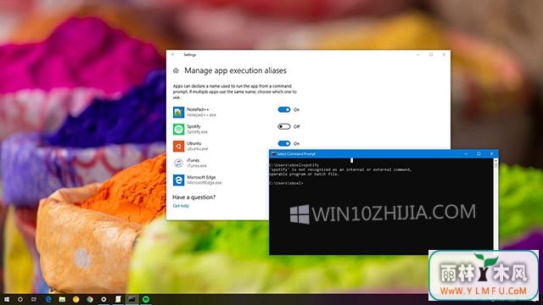
Task: Select the MicrosoftEdge.exe alias text
Action: 204,183
